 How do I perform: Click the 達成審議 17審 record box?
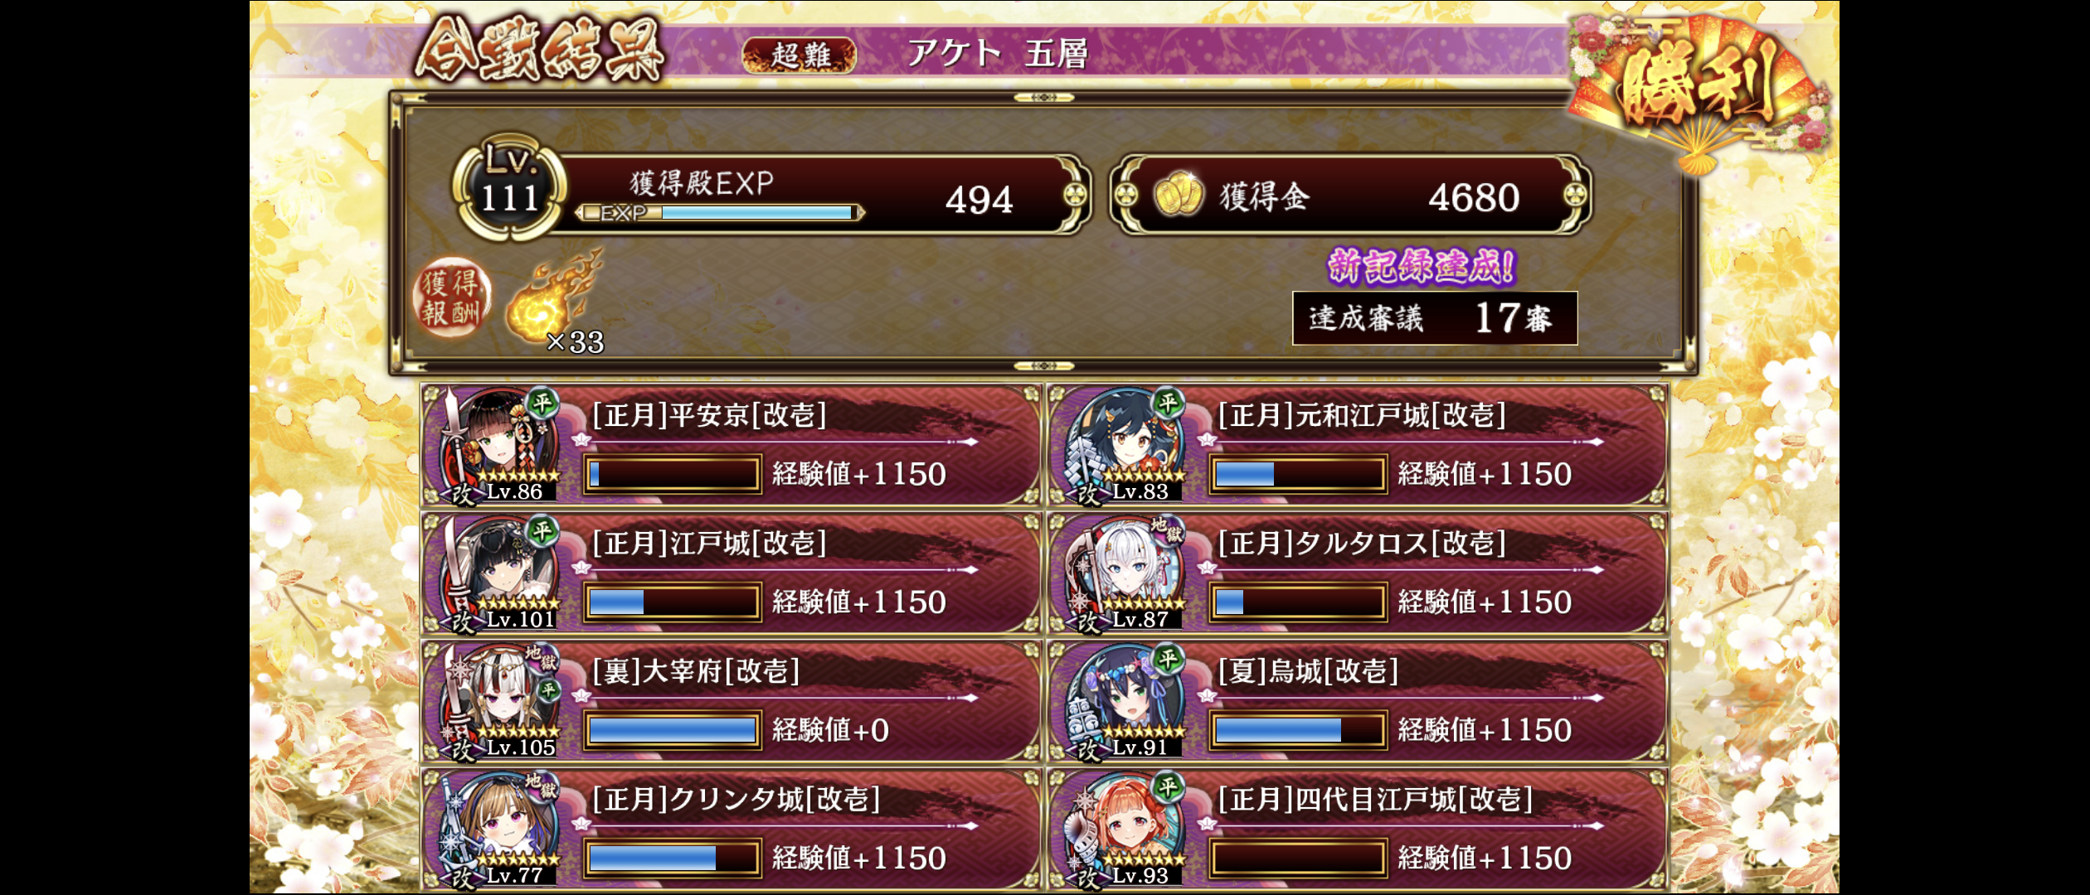click(1435, 318)
